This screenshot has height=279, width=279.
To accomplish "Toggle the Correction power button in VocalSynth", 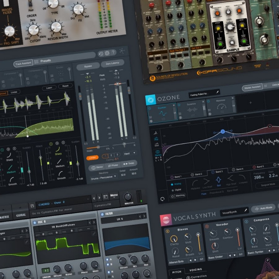I will pyautogui.click(x=188, y=277).
